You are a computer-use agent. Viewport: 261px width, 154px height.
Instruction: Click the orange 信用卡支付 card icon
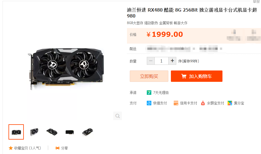[176, 103]
